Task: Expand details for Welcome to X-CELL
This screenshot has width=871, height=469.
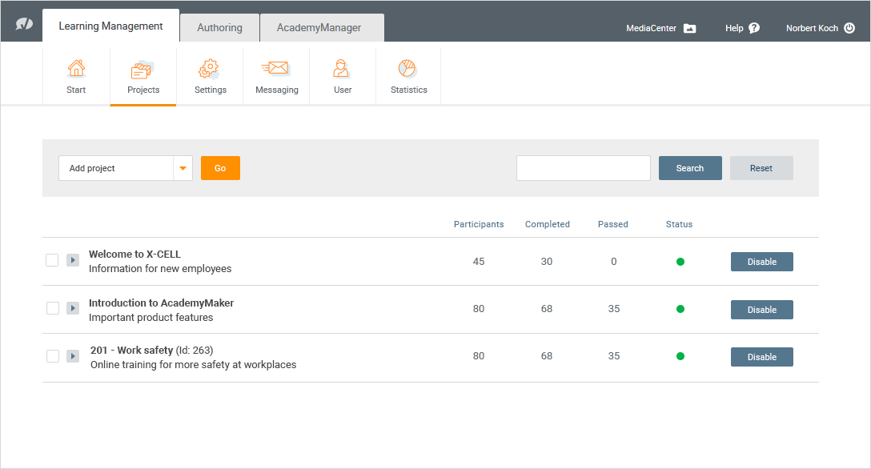Action: pos(73,259)
